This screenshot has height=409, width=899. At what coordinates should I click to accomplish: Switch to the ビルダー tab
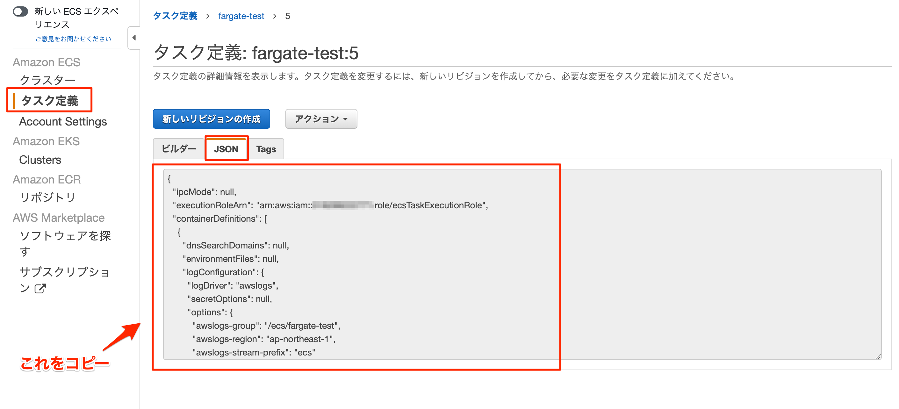coord(178,149)
